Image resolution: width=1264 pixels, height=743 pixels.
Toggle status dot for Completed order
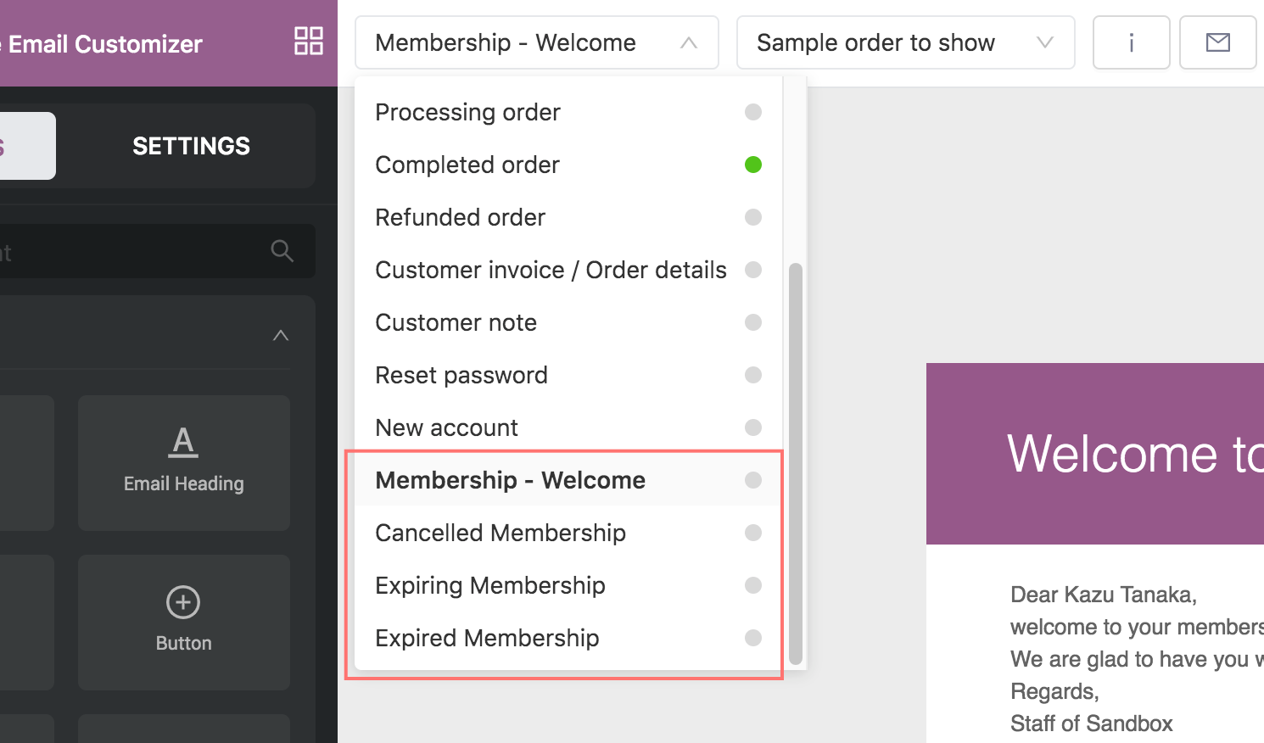[752, 165]
